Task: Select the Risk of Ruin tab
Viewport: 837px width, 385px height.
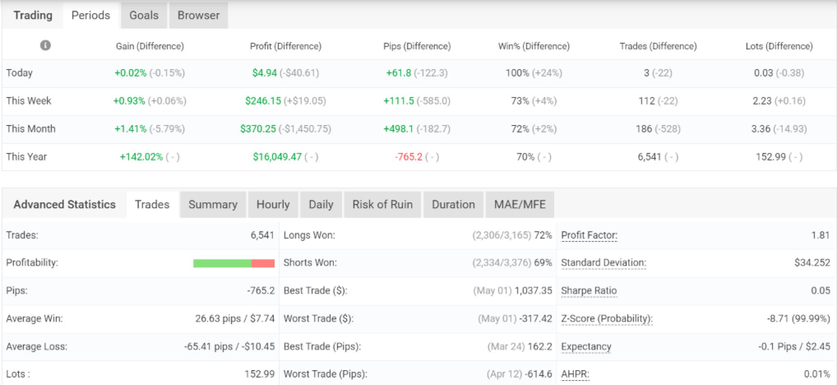Action: (x=383, y=204)
